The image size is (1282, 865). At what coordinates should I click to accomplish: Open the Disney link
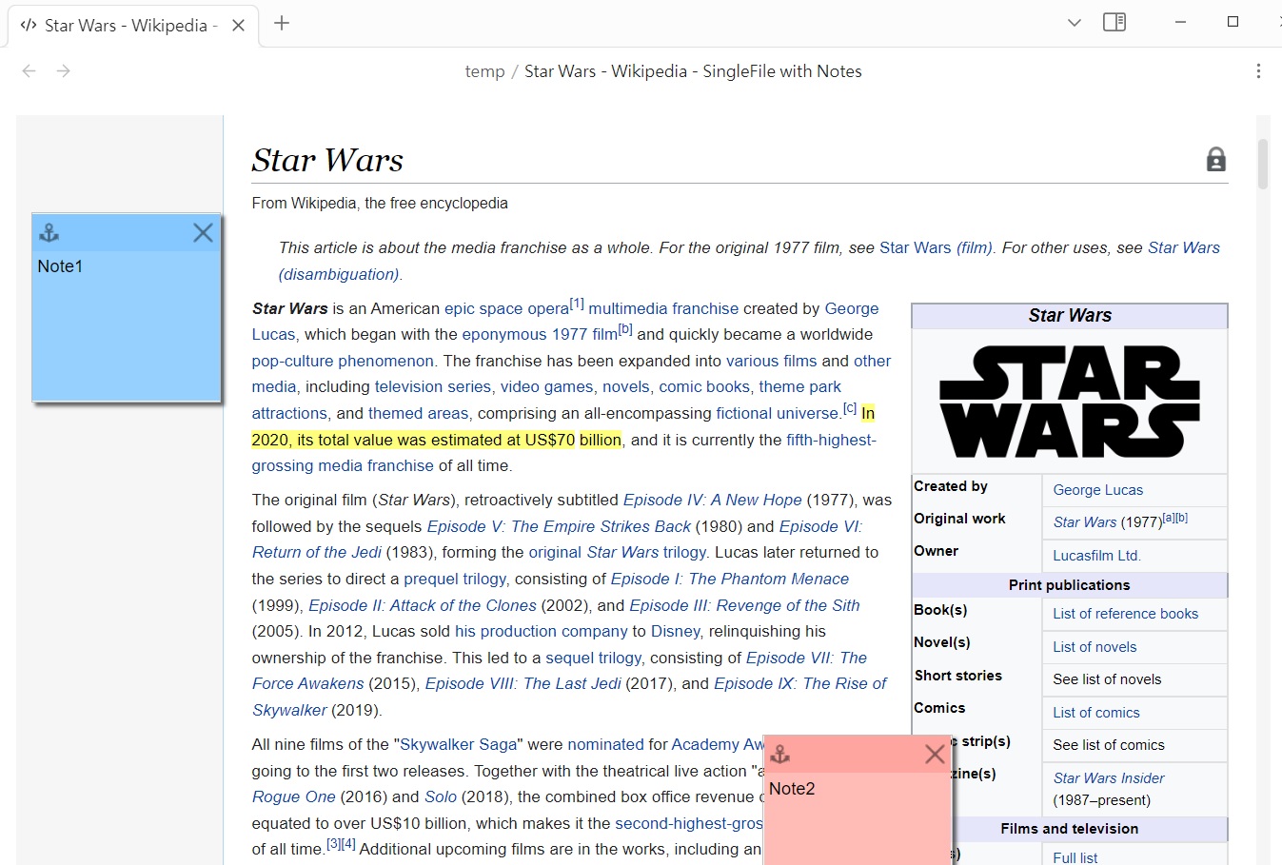point(676,631)
